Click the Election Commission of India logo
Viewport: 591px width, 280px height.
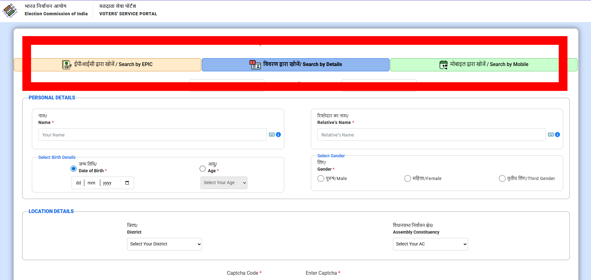click(x=10, y=11)
